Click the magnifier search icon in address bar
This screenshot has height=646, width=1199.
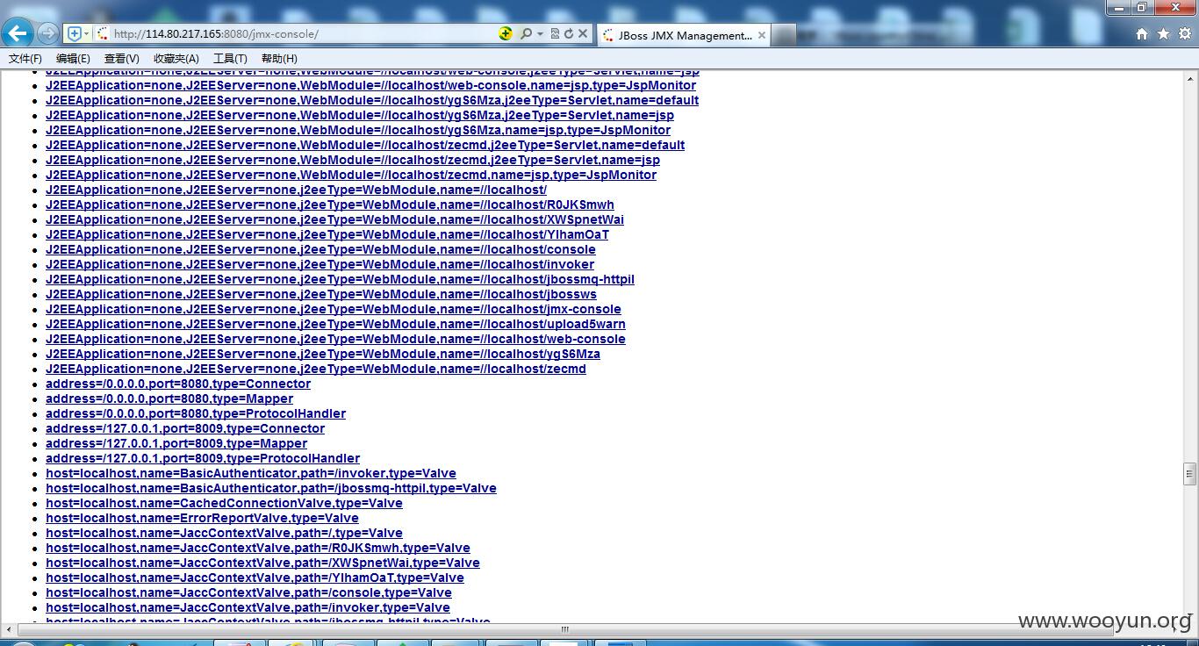coord(526,33)
